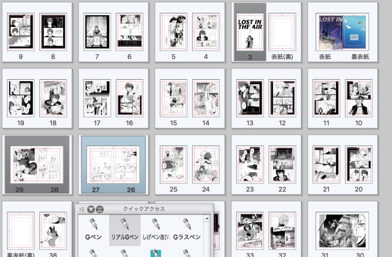Select page 38 thumbnail
392x257 pixels.
point(53,231)
